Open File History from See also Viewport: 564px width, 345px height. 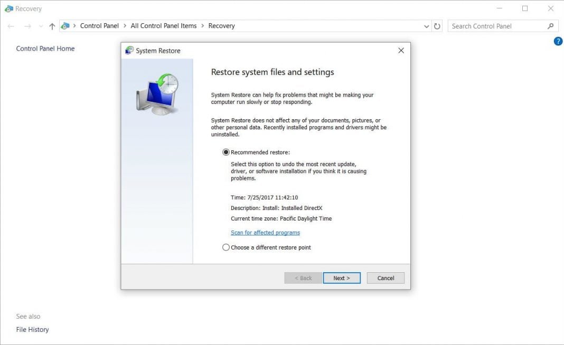pyautogui.click(x=32, y=329)
